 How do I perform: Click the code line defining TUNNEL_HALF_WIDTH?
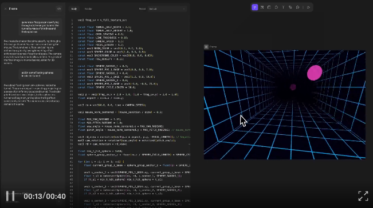[104, 27]
